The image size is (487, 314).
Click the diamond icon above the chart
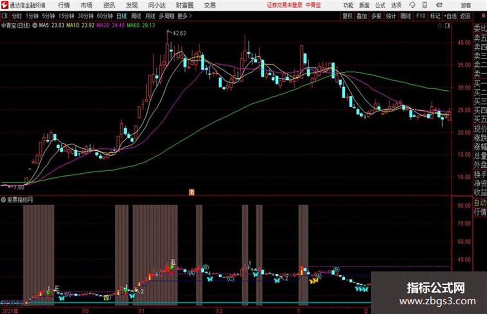tap(440, 26)
